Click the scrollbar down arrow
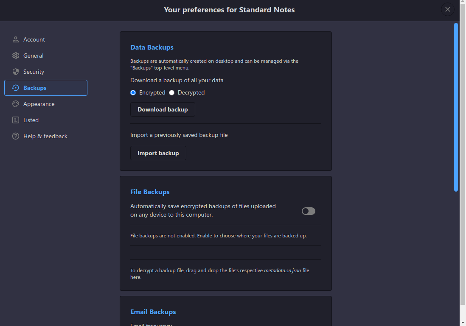 click(463, 323)
